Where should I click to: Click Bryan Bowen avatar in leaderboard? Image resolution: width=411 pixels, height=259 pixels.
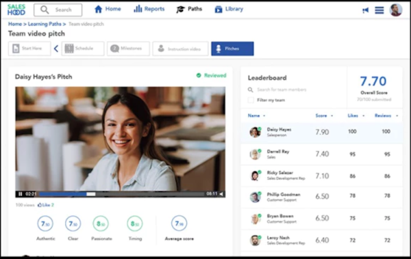tap(255, 219)
